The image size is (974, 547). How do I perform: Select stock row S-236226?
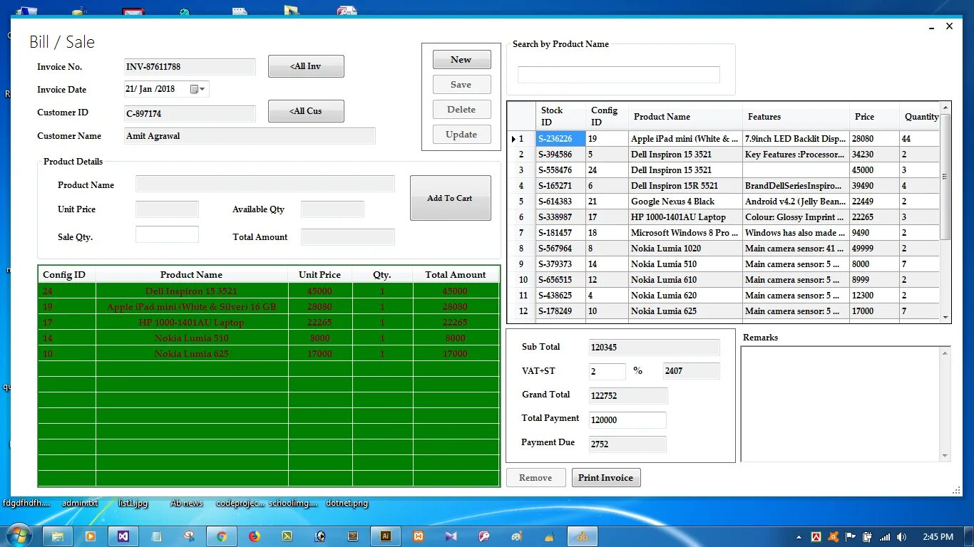click(723, 139)
